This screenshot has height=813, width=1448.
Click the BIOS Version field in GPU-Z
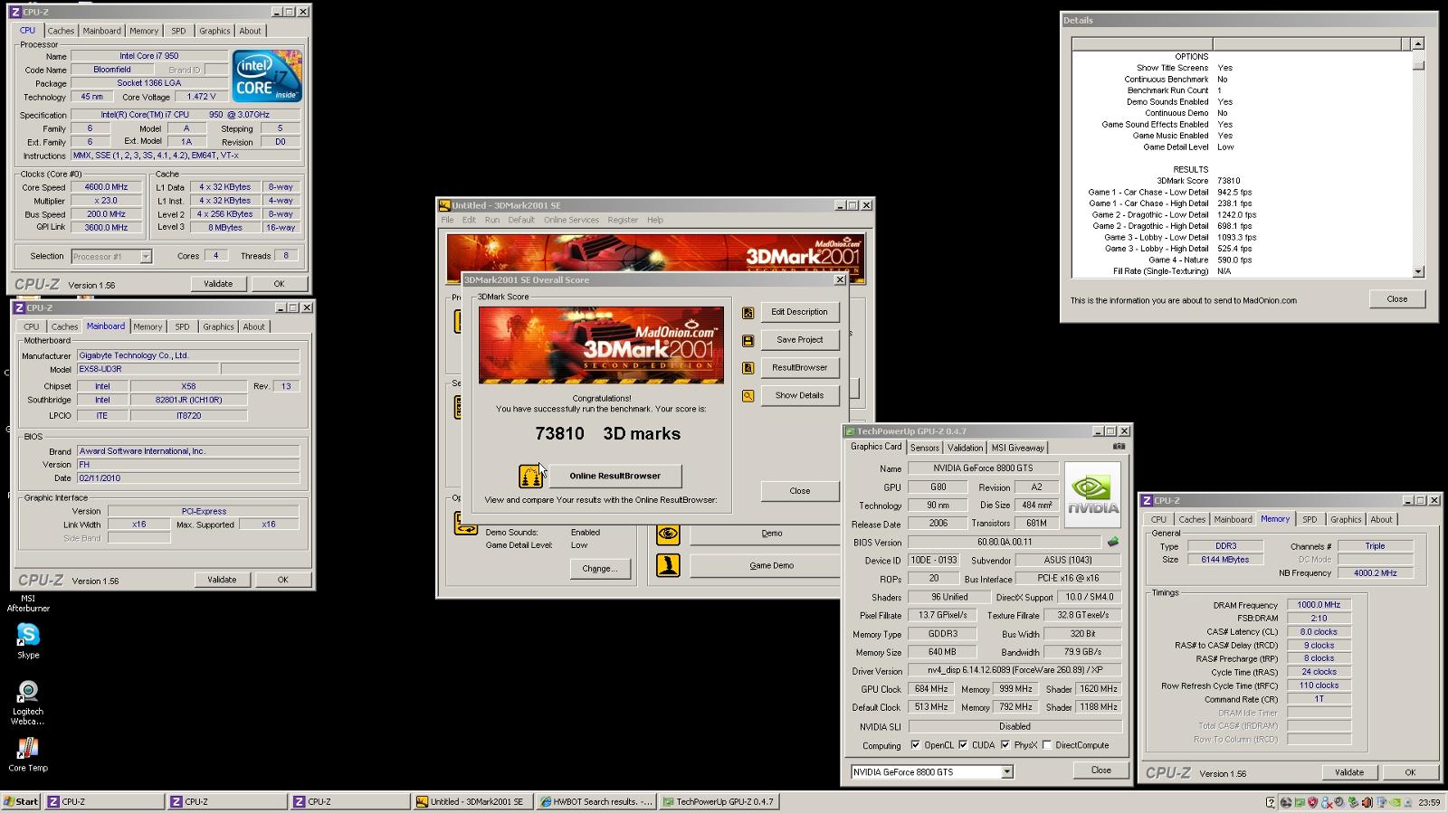(x=1005, y=543)
